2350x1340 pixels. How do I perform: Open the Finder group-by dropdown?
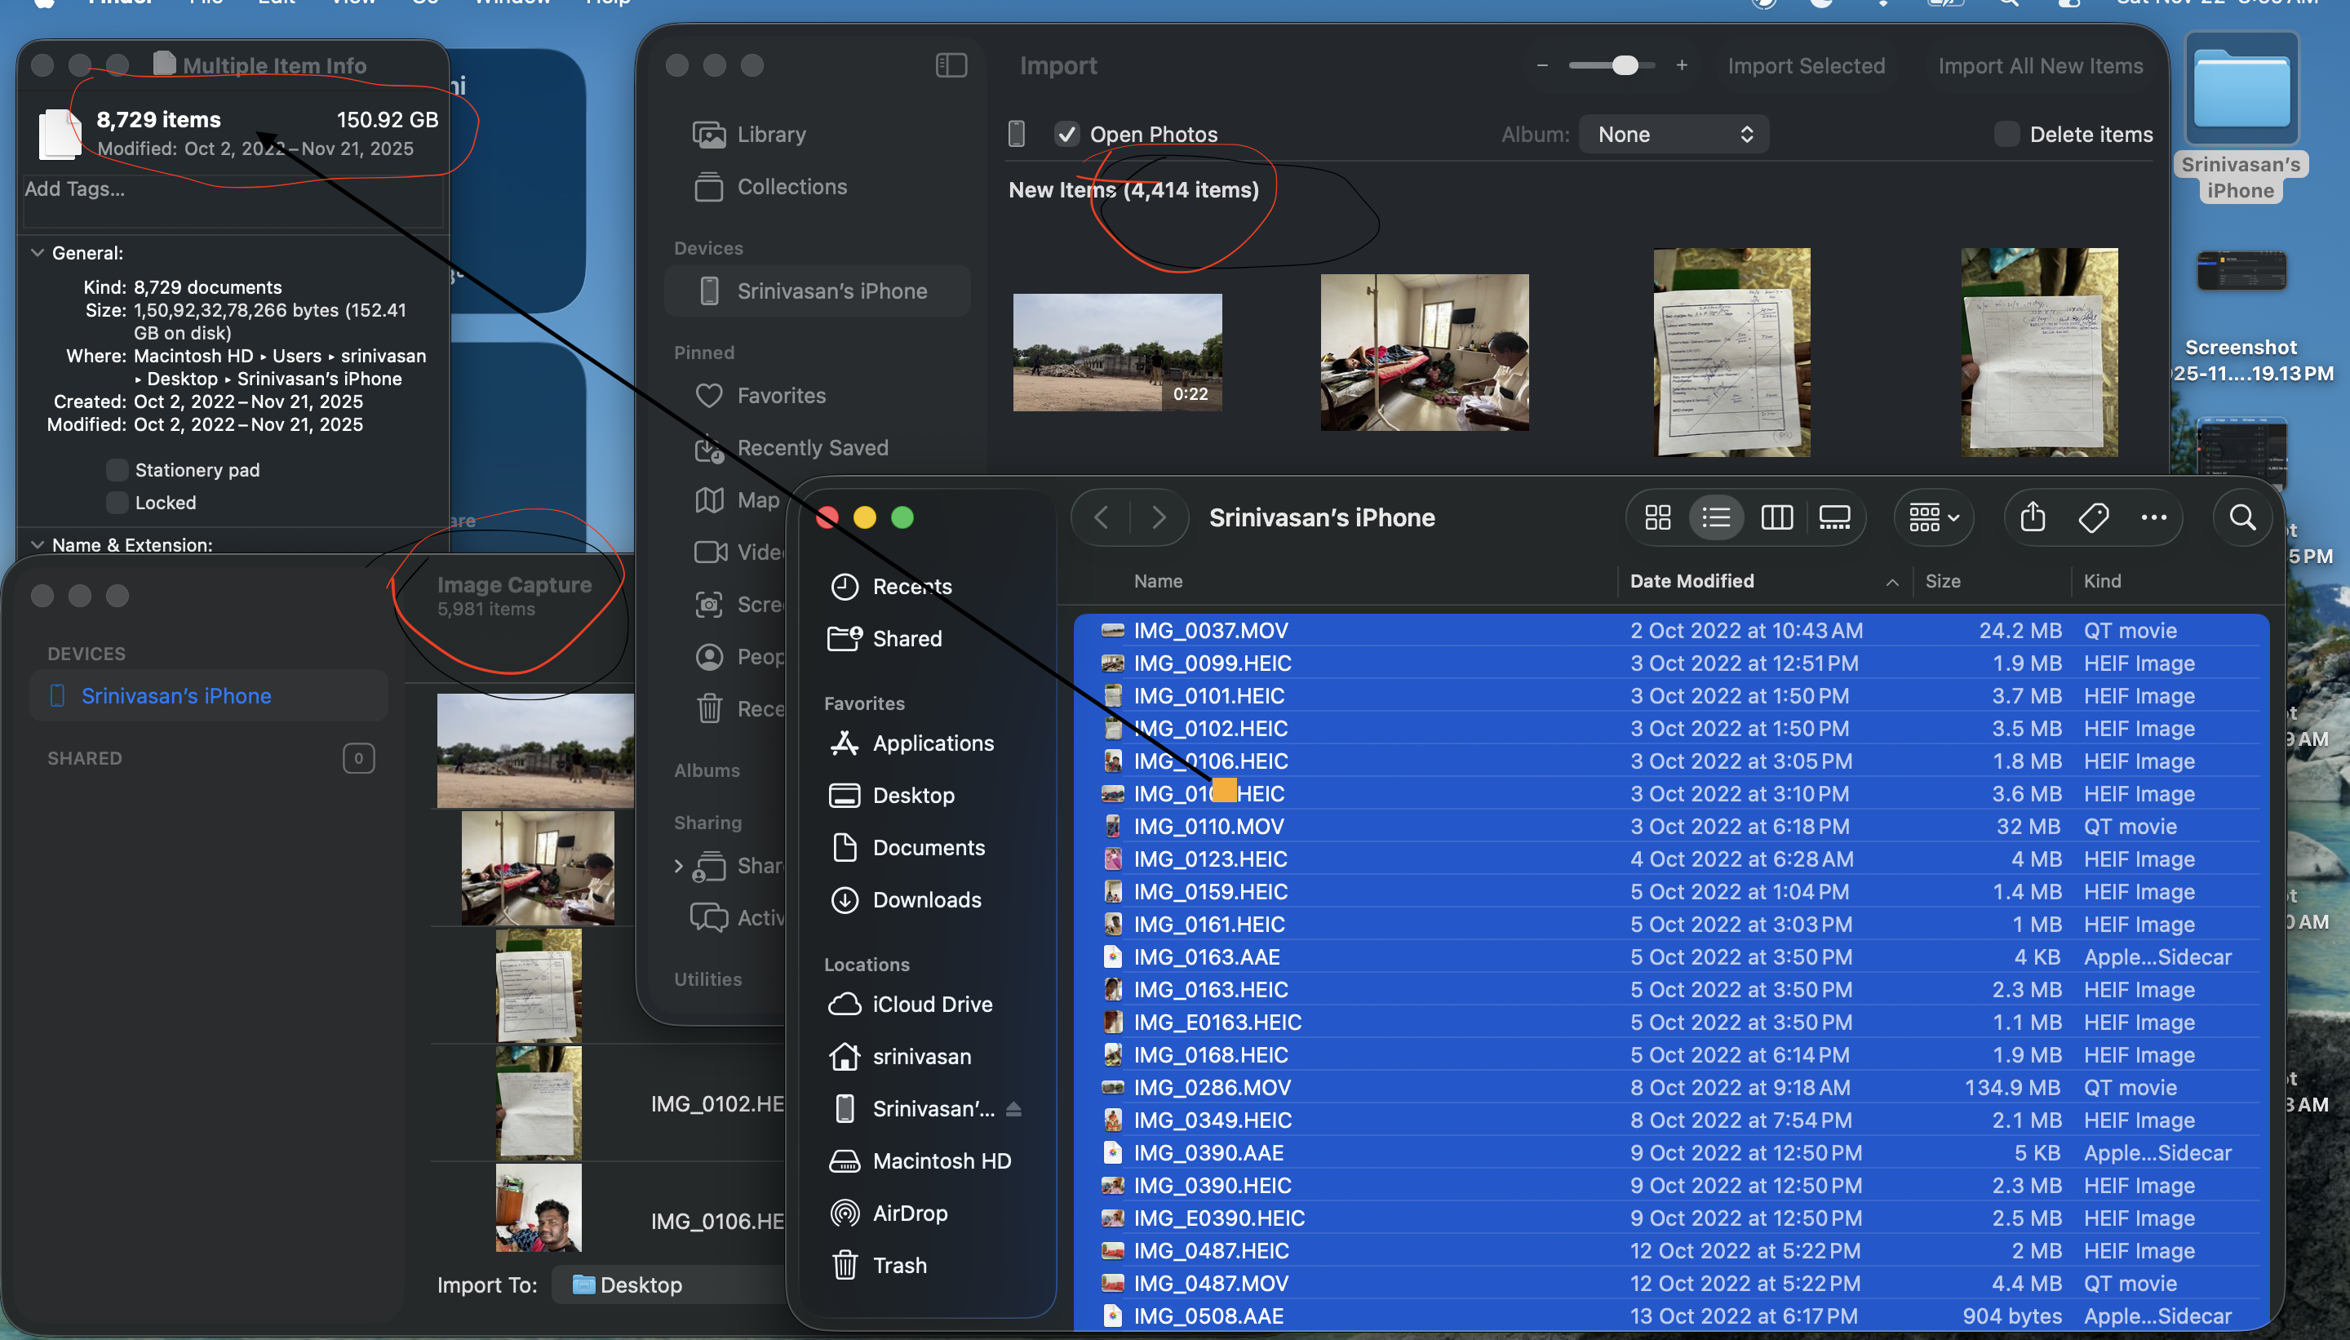[1933, 517]
